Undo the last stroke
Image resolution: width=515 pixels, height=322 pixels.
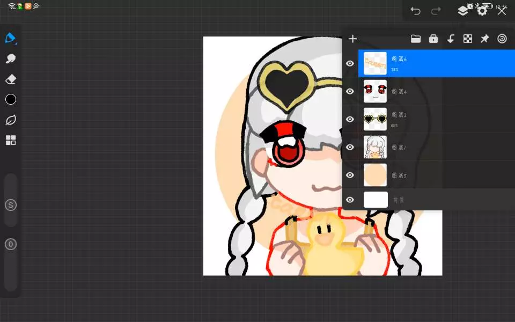tap(415, 11)
